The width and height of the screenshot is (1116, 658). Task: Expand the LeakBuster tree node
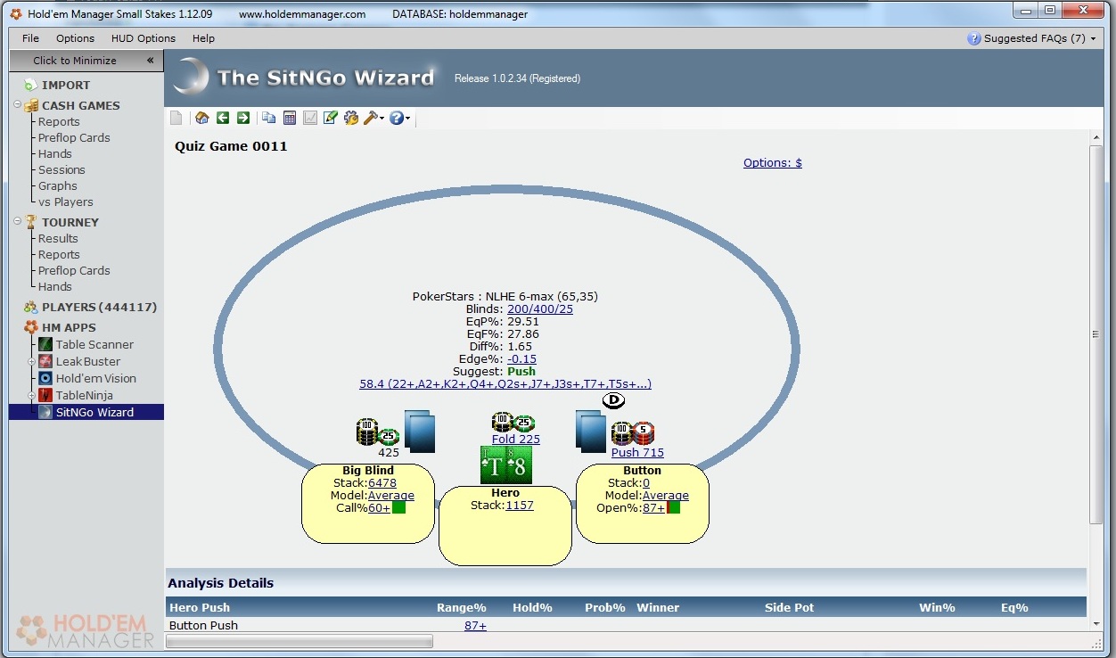32,361
